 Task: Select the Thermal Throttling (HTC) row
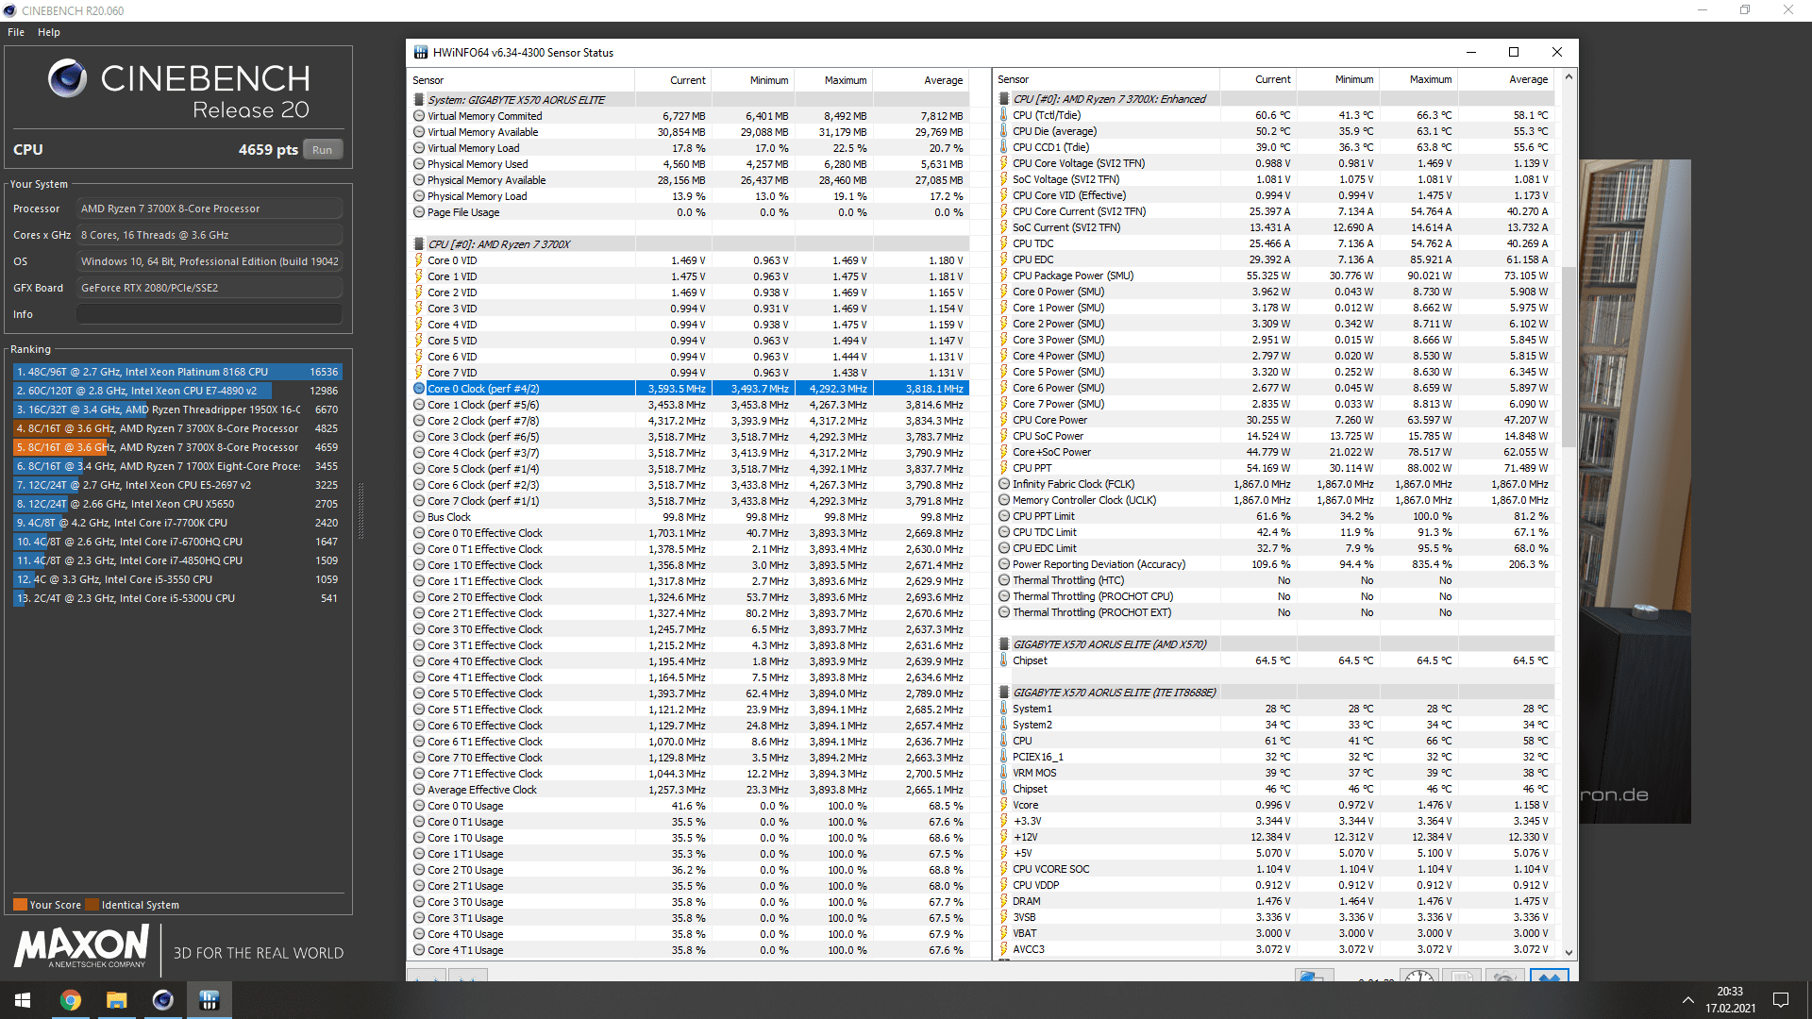1274,580
